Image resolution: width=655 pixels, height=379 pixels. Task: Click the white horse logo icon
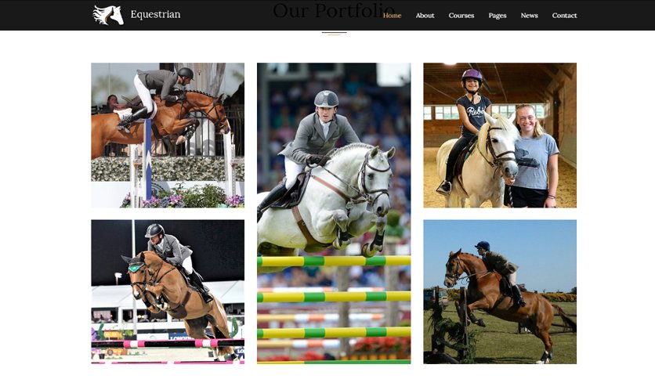(x=108, y=15)
